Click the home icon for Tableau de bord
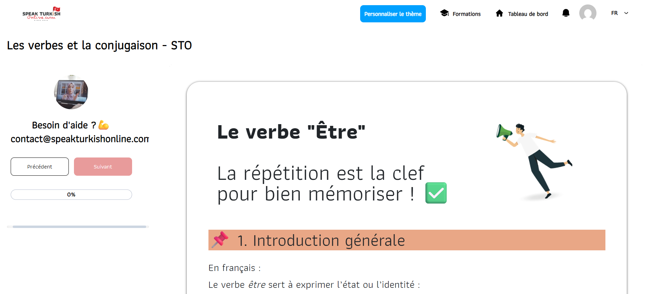This screenshot has height=294, width=646. pyautogui.click(x=499, y=13)
